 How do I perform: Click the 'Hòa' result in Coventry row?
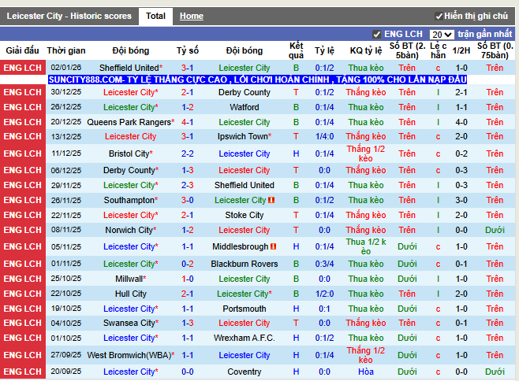click(x=366, y=372)
